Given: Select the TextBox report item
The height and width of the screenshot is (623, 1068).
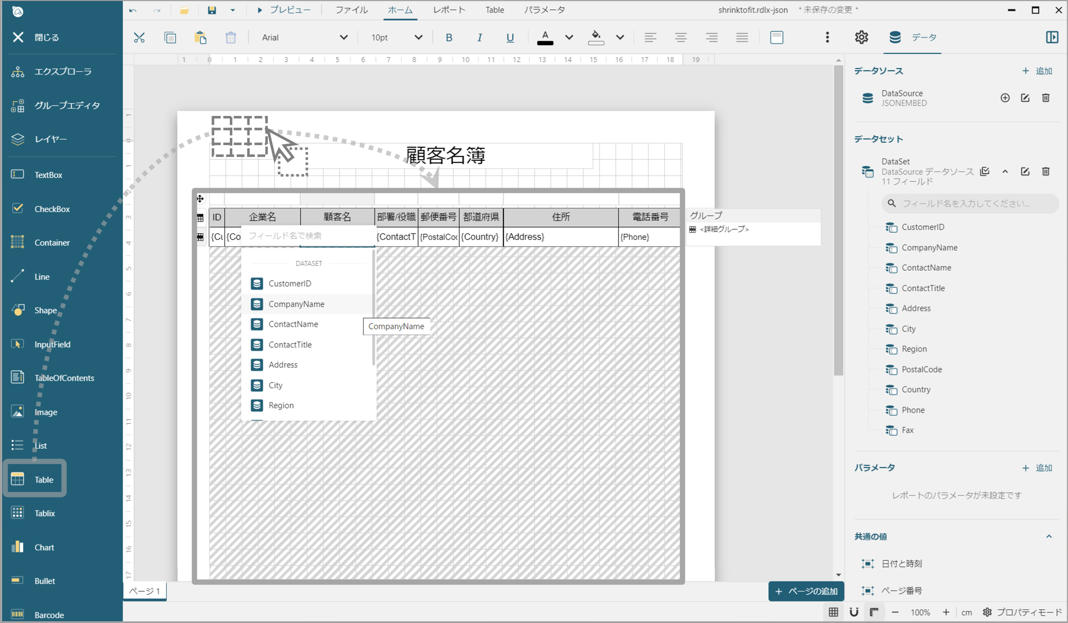Looking at the screenshot, I should coord(36,174).
